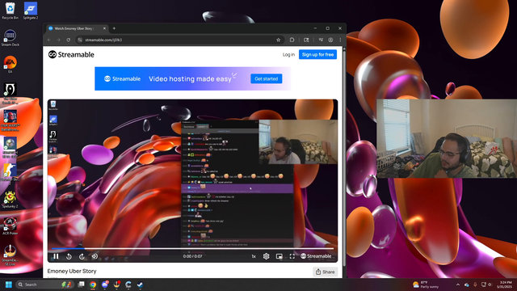The height and width of the screenshot is (291, 517).
Task: Select the EA desktop icon
Action: tap(11, 65)
